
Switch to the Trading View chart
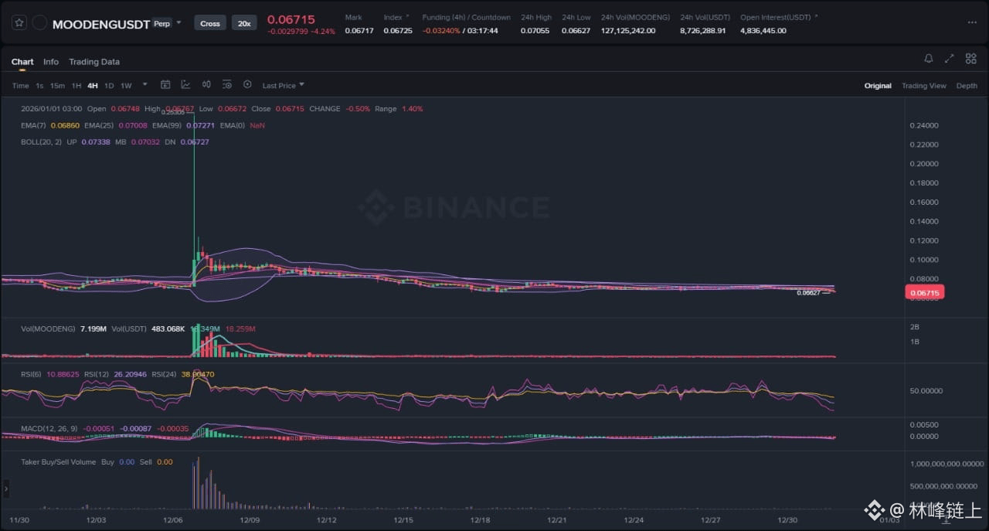924,86
